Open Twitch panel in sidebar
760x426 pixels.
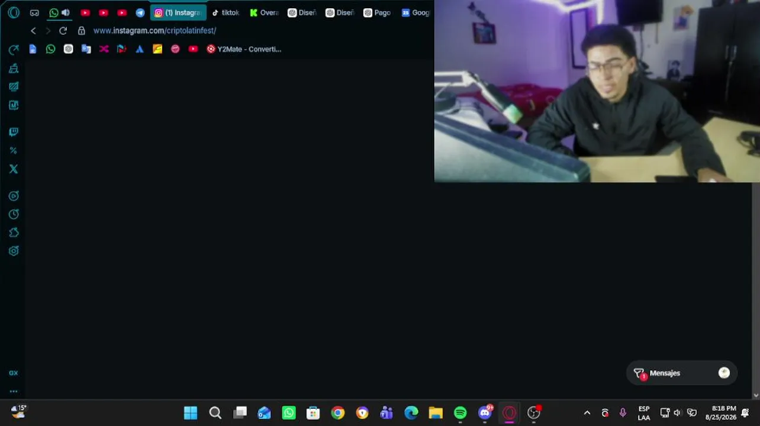[14, 132]
